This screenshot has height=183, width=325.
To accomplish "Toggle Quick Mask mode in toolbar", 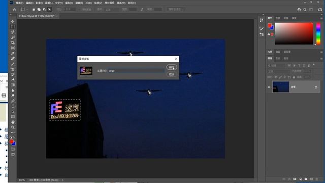I will [13, 149].
